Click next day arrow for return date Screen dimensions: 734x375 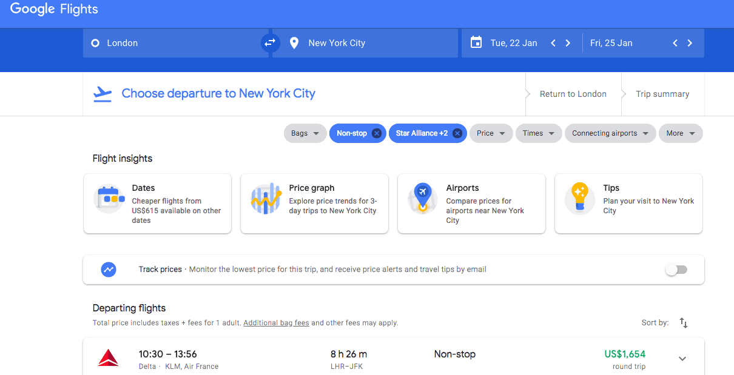tap(690, 43)
